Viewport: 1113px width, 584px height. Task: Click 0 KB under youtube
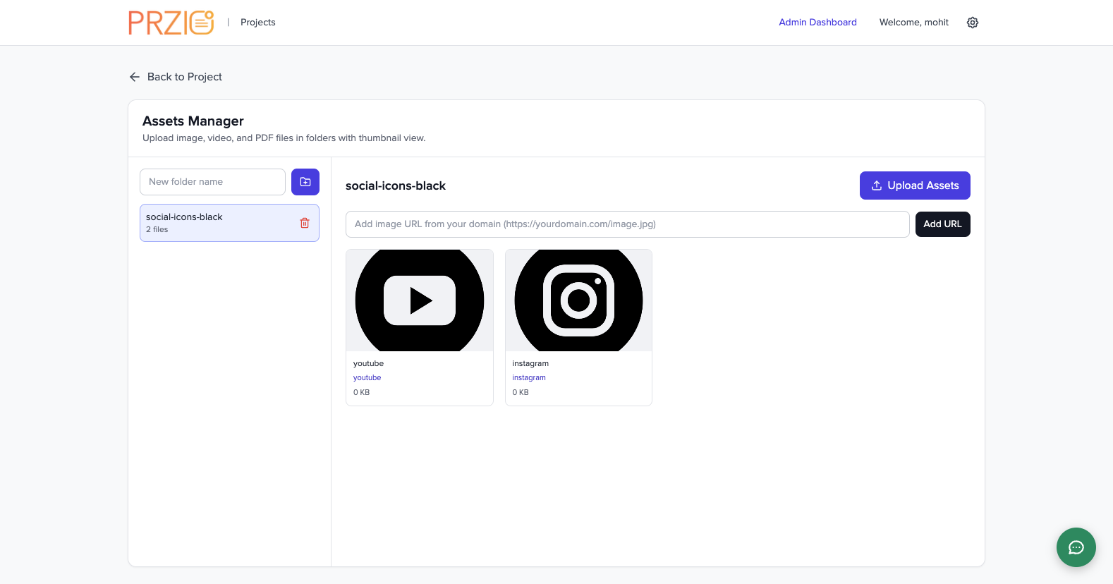tap(361, 393)
